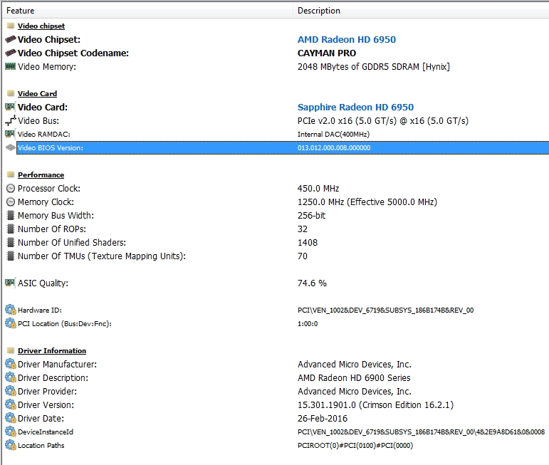549x465 pixels.
Task: Click the 1408 unified shaders value
Action: point(308,242)
